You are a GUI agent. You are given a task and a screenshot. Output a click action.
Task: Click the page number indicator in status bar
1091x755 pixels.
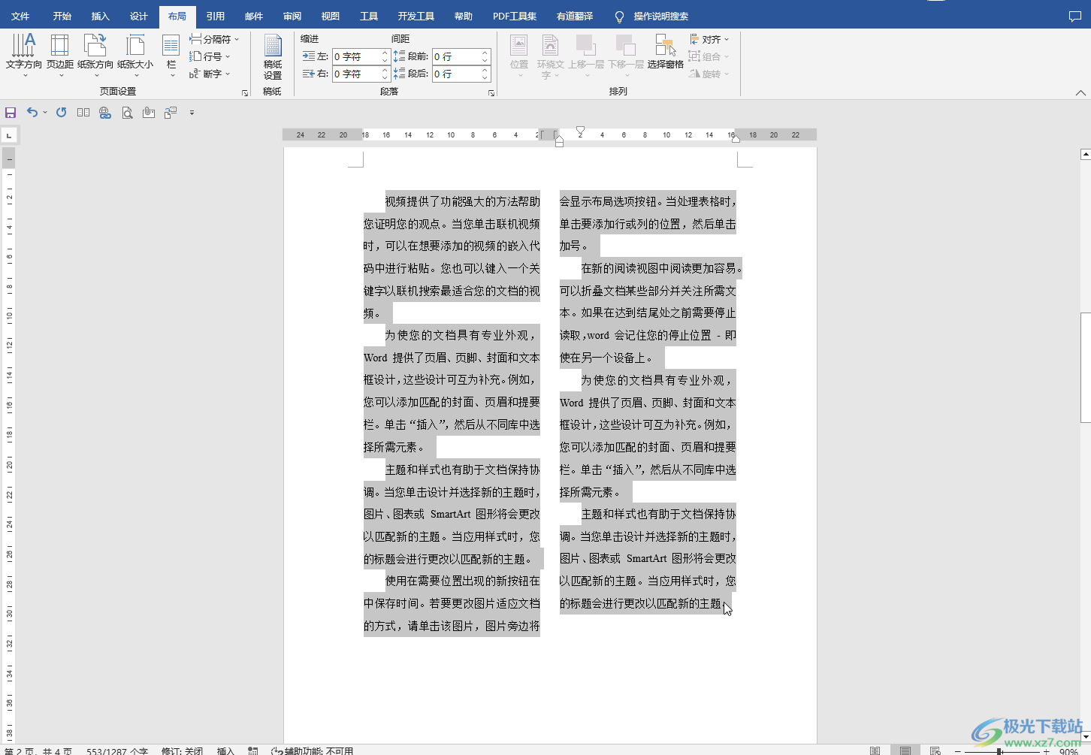(38, 750)
